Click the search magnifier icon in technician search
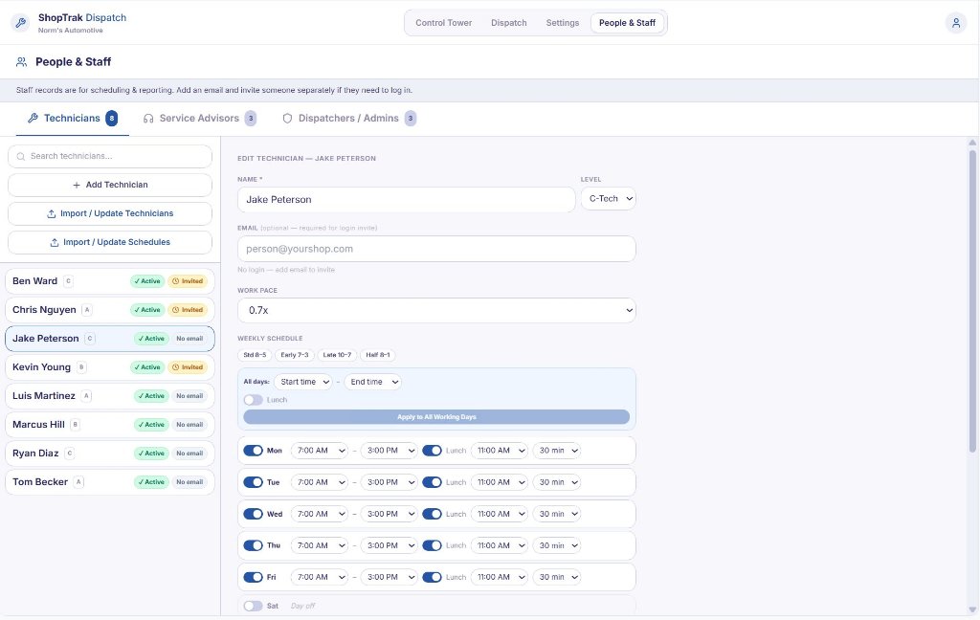The width and height of the screenshot is (980, 620). 21,156
